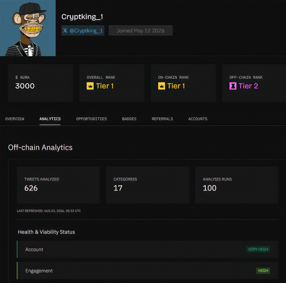The width and height of the screenshot is (286, 283).
Task: Click the X logo icon beside @Cryptking_1
Action: [65, 30]
